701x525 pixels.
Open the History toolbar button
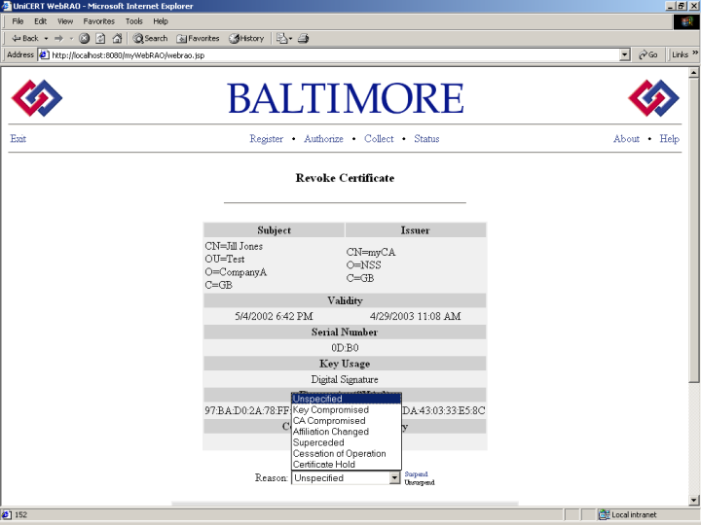pyautogui.click(x=246, y=38)
